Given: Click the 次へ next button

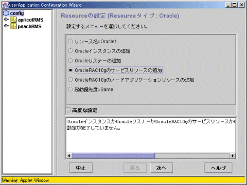Looking at the screenshot, I should (161, 168).
